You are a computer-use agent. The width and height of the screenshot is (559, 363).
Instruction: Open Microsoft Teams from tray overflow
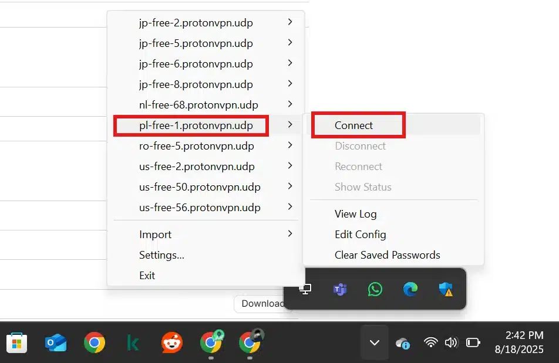click(x=340, y=289)
